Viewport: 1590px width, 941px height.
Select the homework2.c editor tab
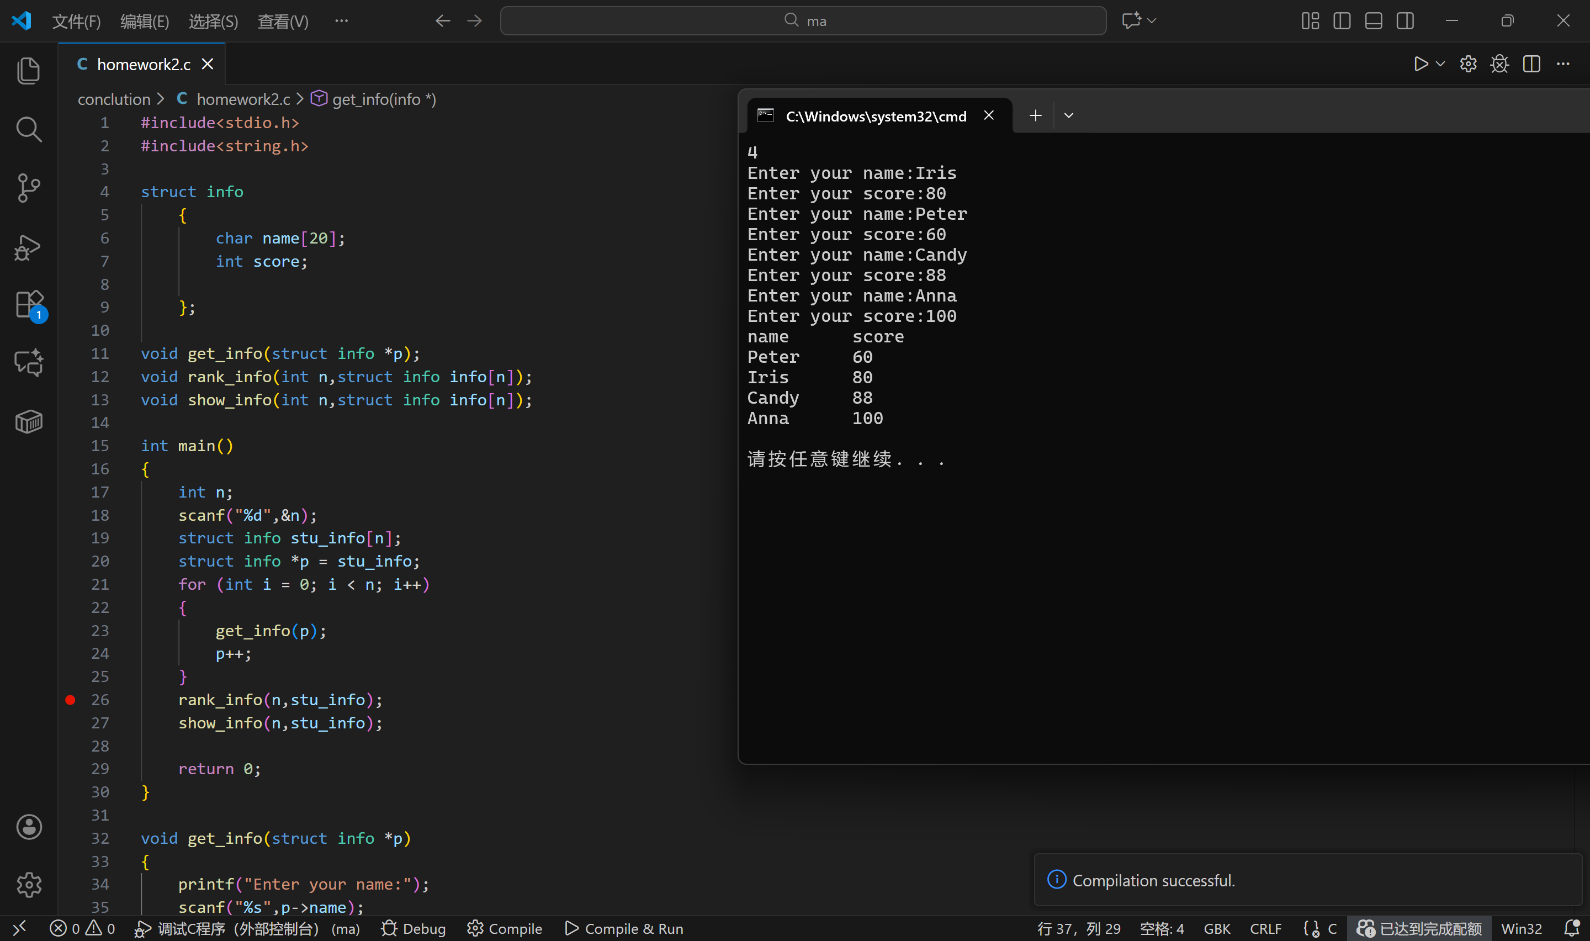coord(143,64)
